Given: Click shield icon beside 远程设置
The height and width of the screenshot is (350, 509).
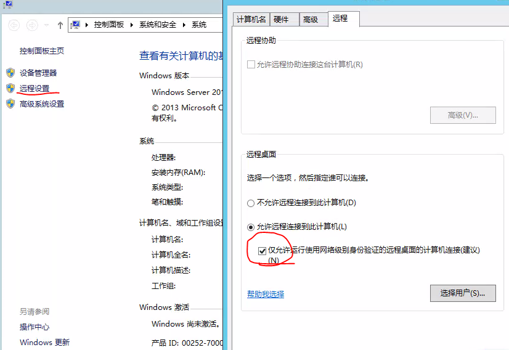Looking at the screenshot, I should point(10,88).
